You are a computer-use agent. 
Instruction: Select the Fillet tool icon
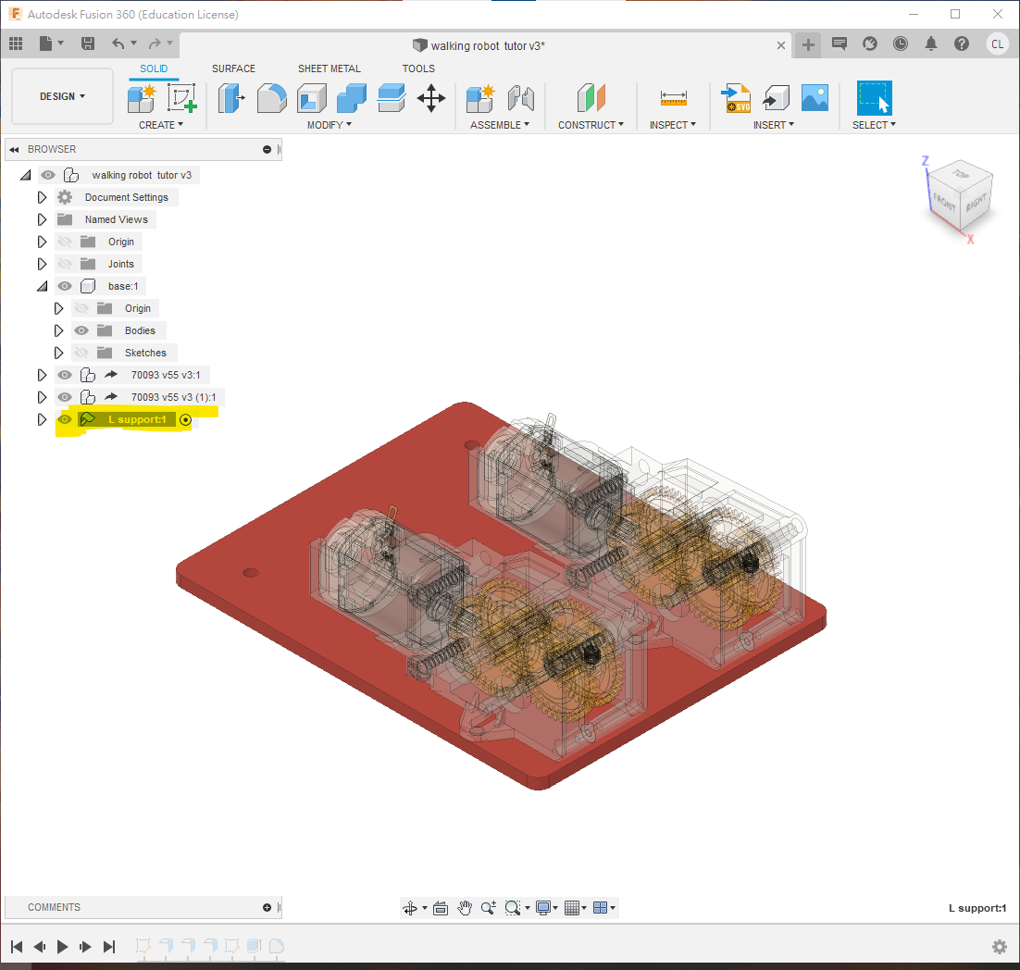[x=271, y=97]
